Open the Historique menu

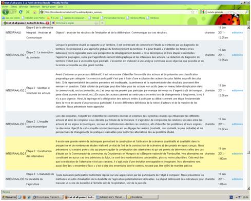coord(35,7)
